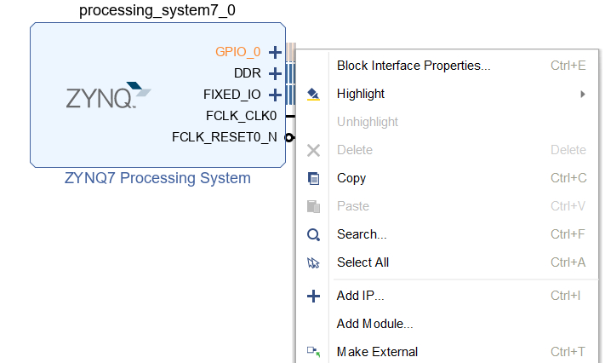Image resolution: width=605 pixels, height=363 pixels.
Task: Click the Search magnifier icon
Action: [313, 234]
